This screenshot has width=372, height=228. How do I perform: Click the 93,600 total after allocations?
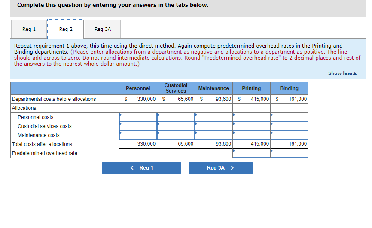pyautogui.click(x=223, y=144)
